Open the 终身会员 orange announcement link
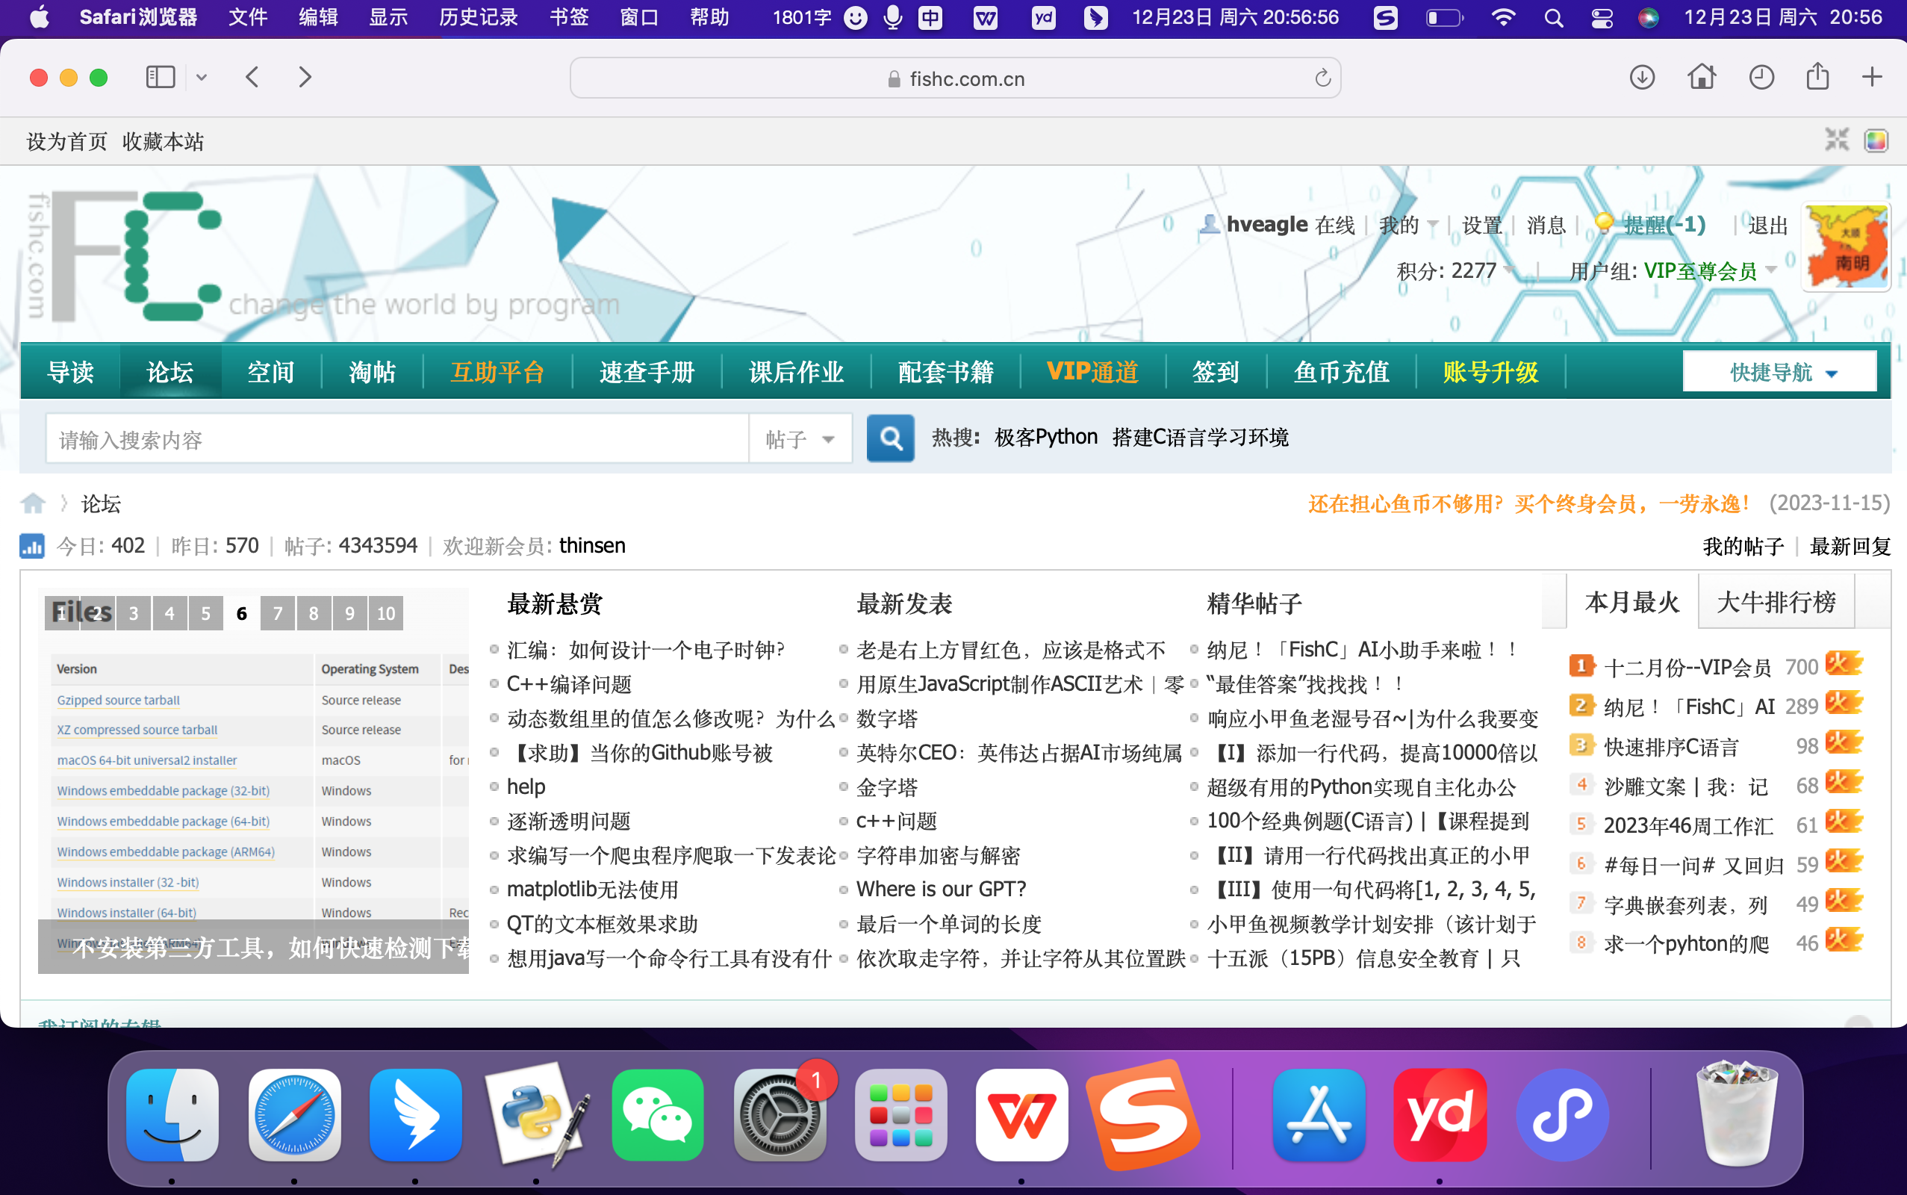The height and width of the screenshot is (1195, 1907). point(1528,503)
